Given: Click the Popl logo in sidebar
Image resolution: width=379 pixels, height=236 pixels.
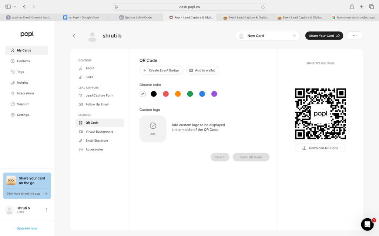Looking at the screenshot, I should pyautogui.click(x=27, y=34).
